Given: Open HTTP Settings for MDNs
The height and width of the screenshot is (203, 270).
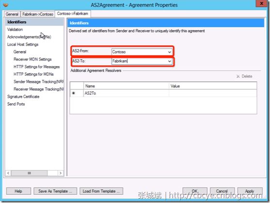Looking at the screenshot, I should coord(33,74).
